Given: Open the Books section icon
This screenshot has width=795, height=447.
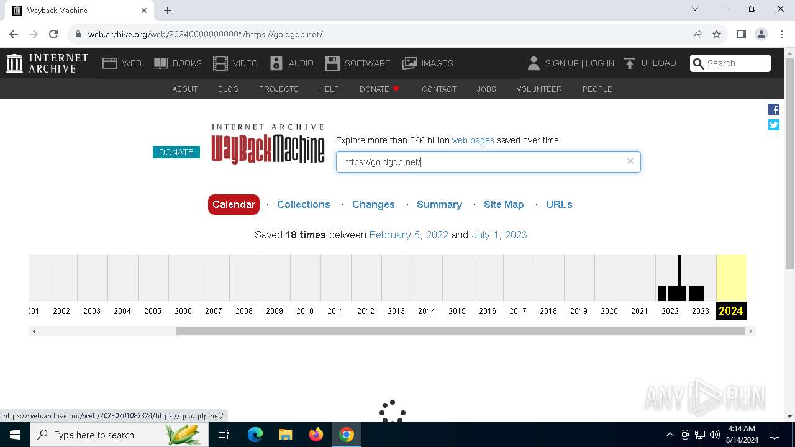Looking at the screenshot, I should click(160, 63).
